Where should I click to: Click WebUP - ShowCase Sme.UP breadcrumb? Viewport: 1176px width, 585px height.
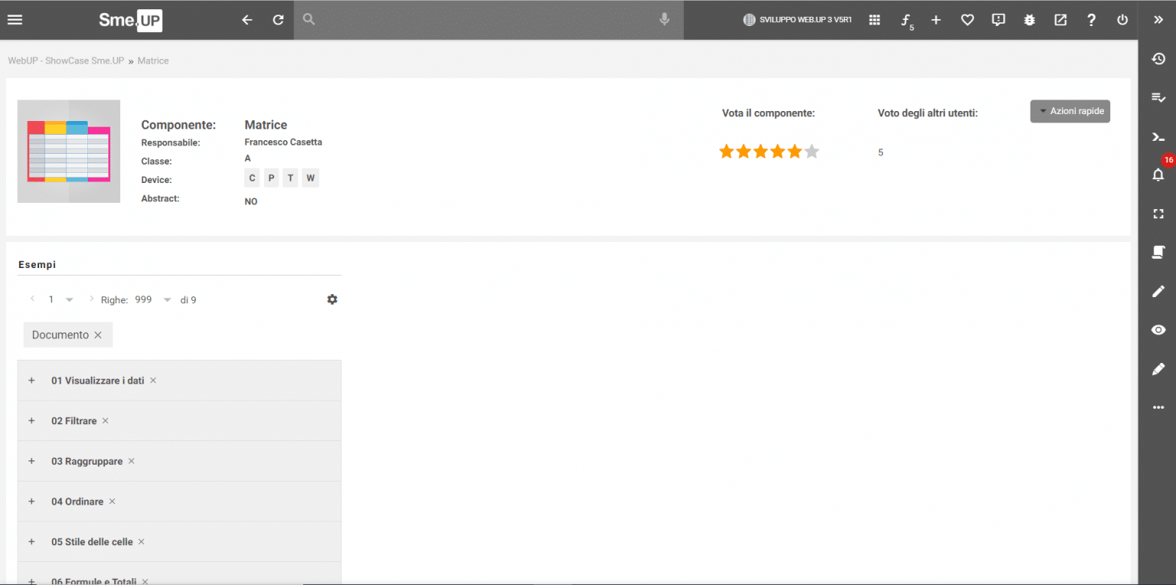click(x=66, y=60)
